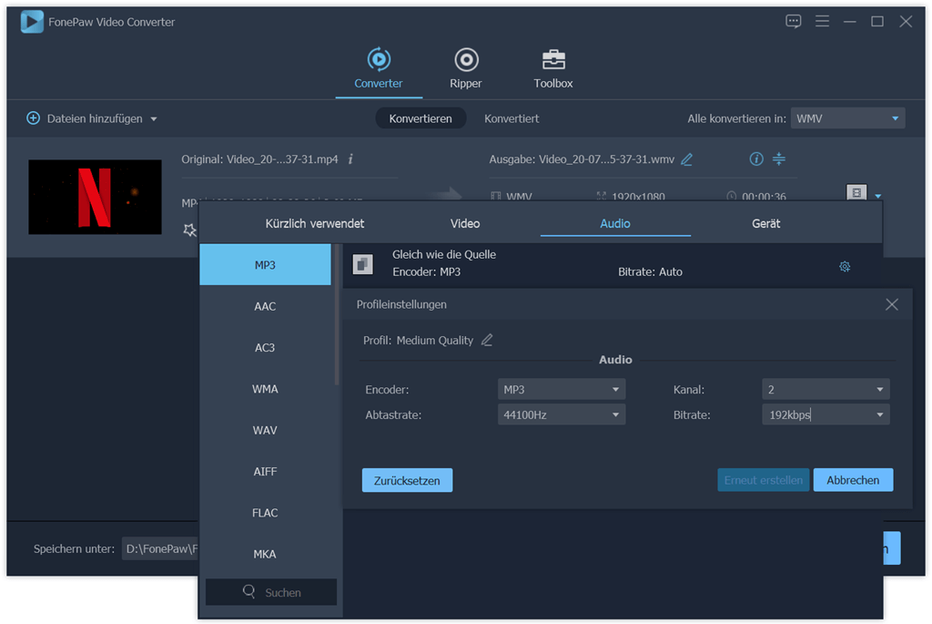Click the Abbrechen button

(853, 480)
